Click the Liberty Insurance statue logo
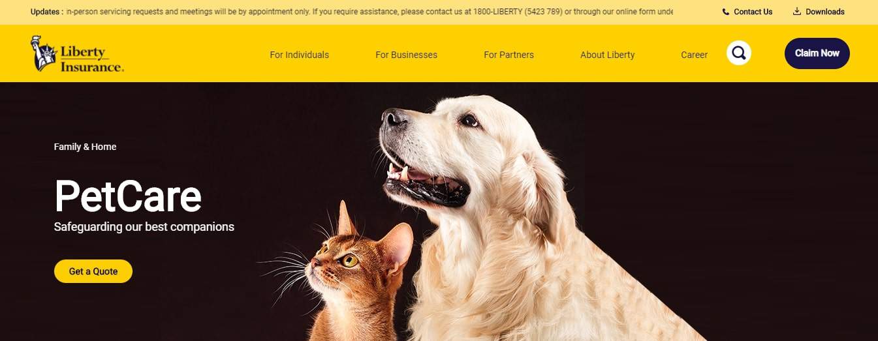Image resolution: width=878 pixels, height=341 pixels. [x=43, y=53]
